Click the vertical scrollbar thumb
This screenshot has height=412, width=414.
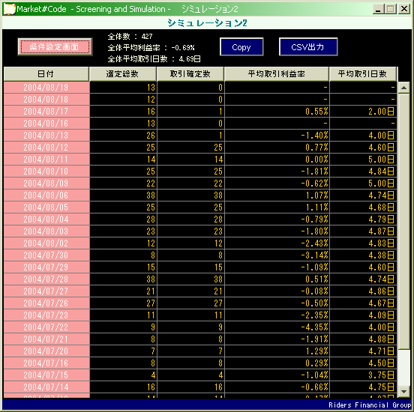(403, 221)
